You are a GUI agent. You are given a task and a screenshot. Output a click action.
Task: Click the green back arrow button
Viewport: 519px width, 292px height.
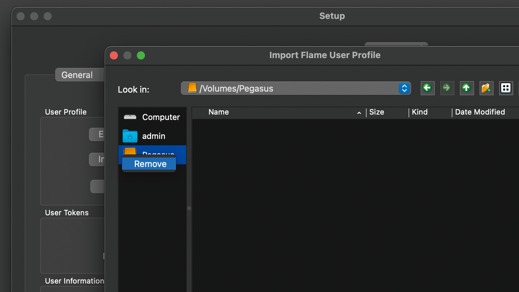tap(427, 88)
